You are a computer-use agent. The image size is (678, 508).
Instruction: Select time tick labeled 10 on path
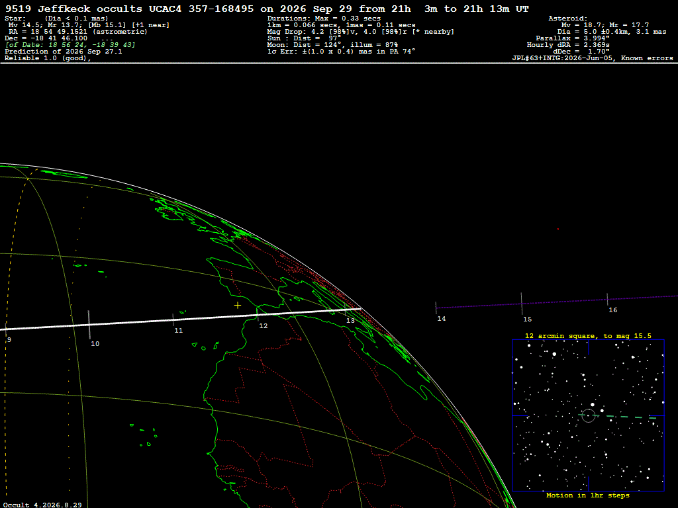(89, 324)
